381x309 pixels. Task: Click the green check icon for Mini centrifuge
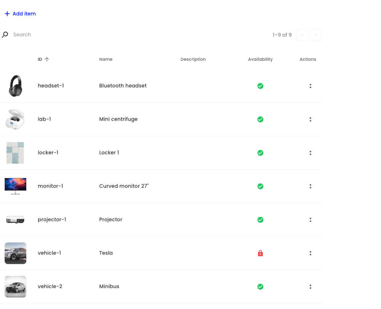260,119
